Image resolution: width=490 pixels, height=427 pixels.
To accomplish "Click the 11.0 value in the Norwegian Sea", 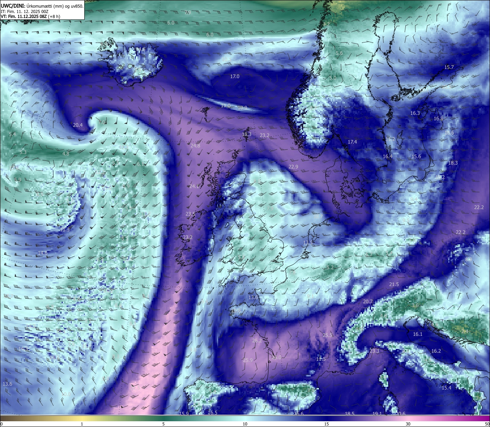I will point(226,105).
